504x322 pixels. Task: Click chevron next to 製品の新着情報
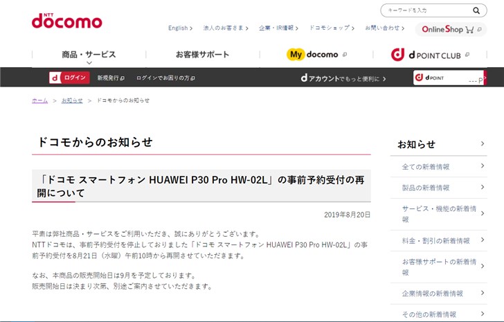[483, 187]
